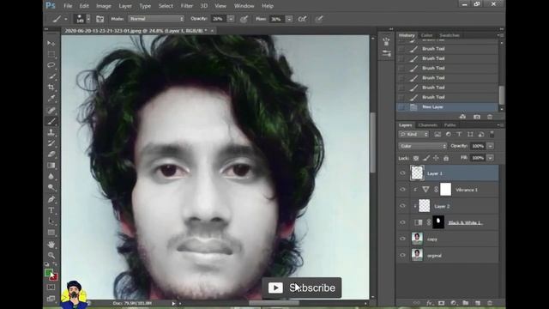549x309 pixels.
Task: Select the Brush tool in toolbox
Action: tap(51, 122)
